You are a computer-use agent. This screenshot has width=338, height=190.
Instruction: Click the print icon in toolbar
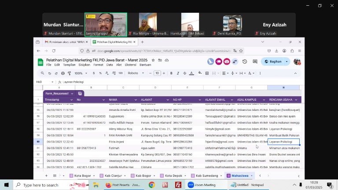point(63,73)
